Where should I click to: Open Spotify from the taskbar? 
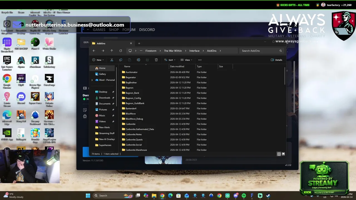coord(244,196)
